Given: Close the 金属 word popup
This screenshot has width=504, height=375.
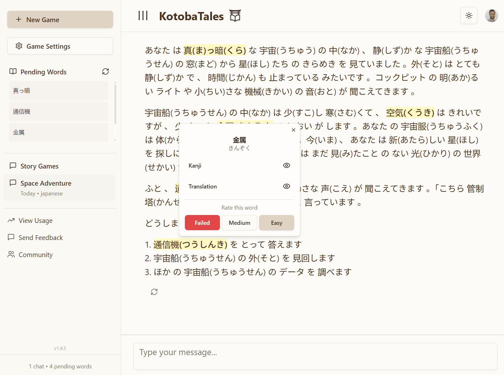Looking at the screenshot, I should 293,130.
